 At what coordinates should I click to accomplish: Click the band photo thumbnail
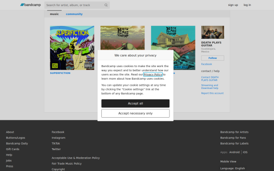[213, 32]
